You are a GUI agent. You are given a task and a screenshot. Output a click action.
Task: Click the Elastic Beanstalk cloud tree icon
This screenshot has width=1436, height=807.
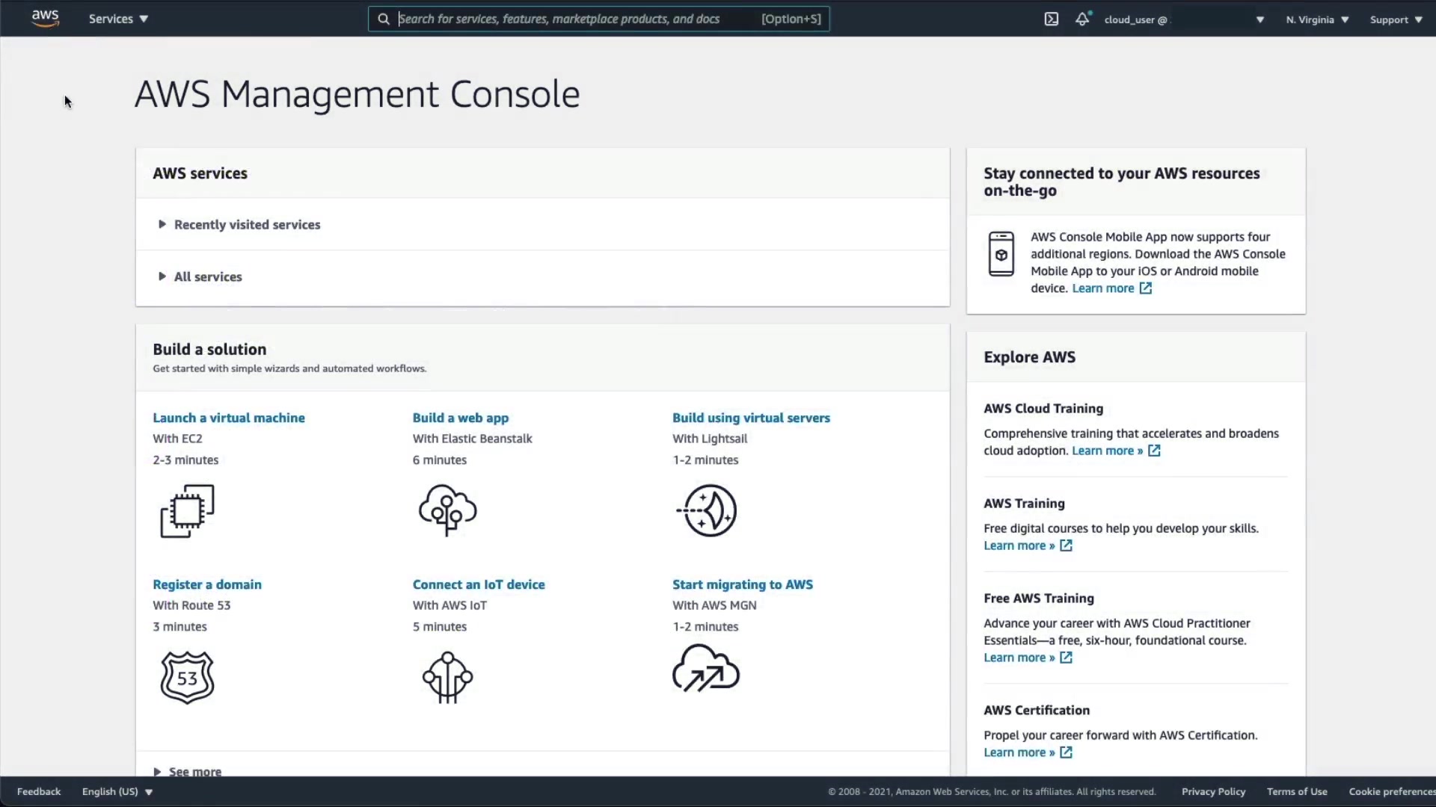tap(447, 510)
